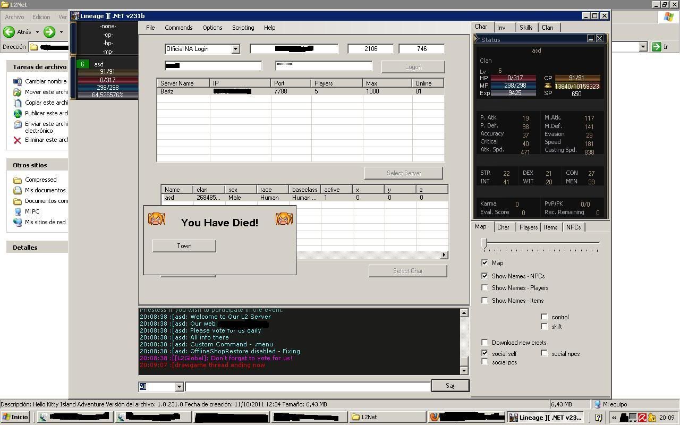Click the Mi PC icon in sidebar

(x=17, y=211)
